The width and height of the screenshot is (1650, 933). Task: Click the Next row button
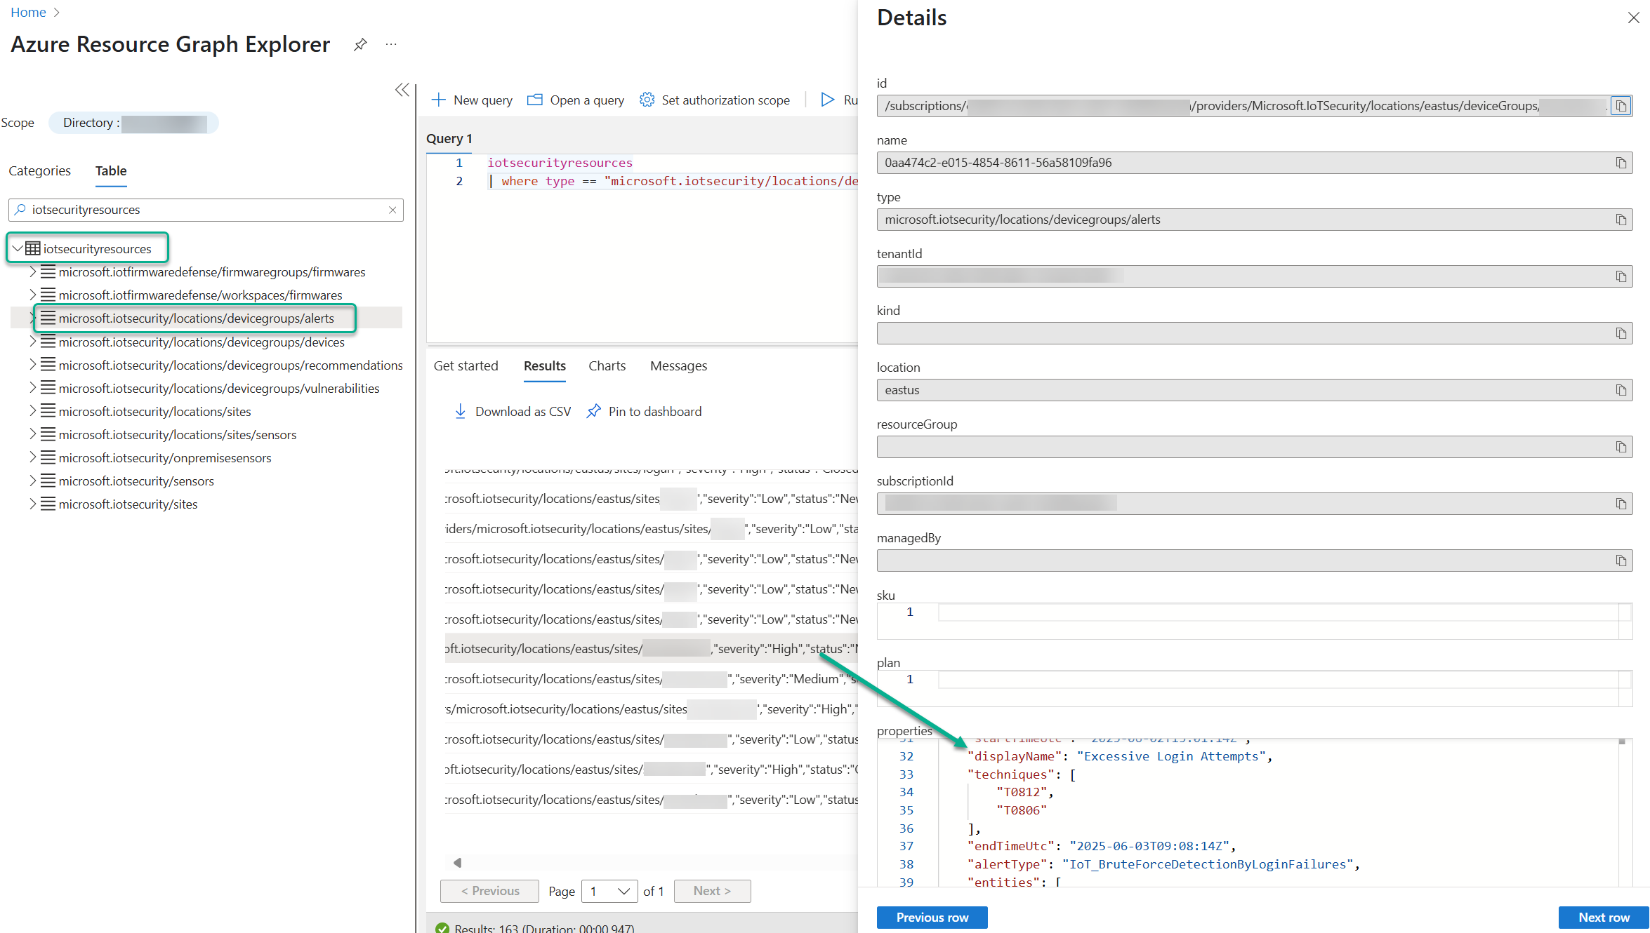coord(1603,917)
